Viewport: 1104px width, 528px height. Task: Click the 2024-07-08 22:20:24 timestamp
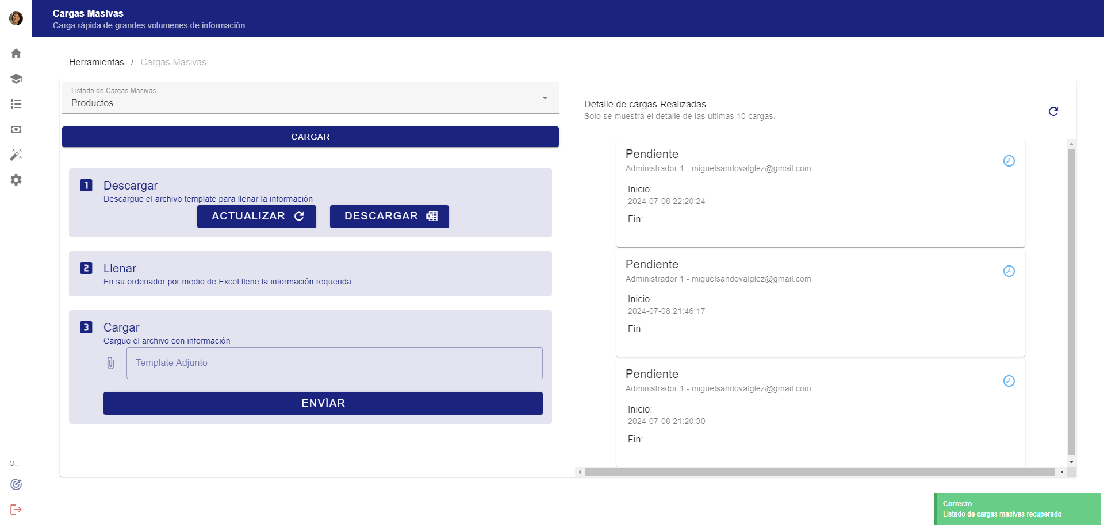point(666,201)
